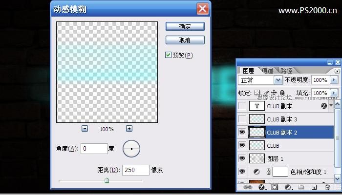Select the CLUB layer name
342x195 pixels.
[273, 145]
